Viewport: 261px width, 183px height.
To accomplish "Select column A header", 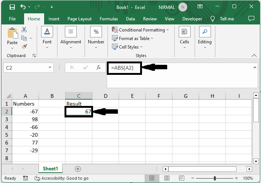I will (x=25, y=96).
